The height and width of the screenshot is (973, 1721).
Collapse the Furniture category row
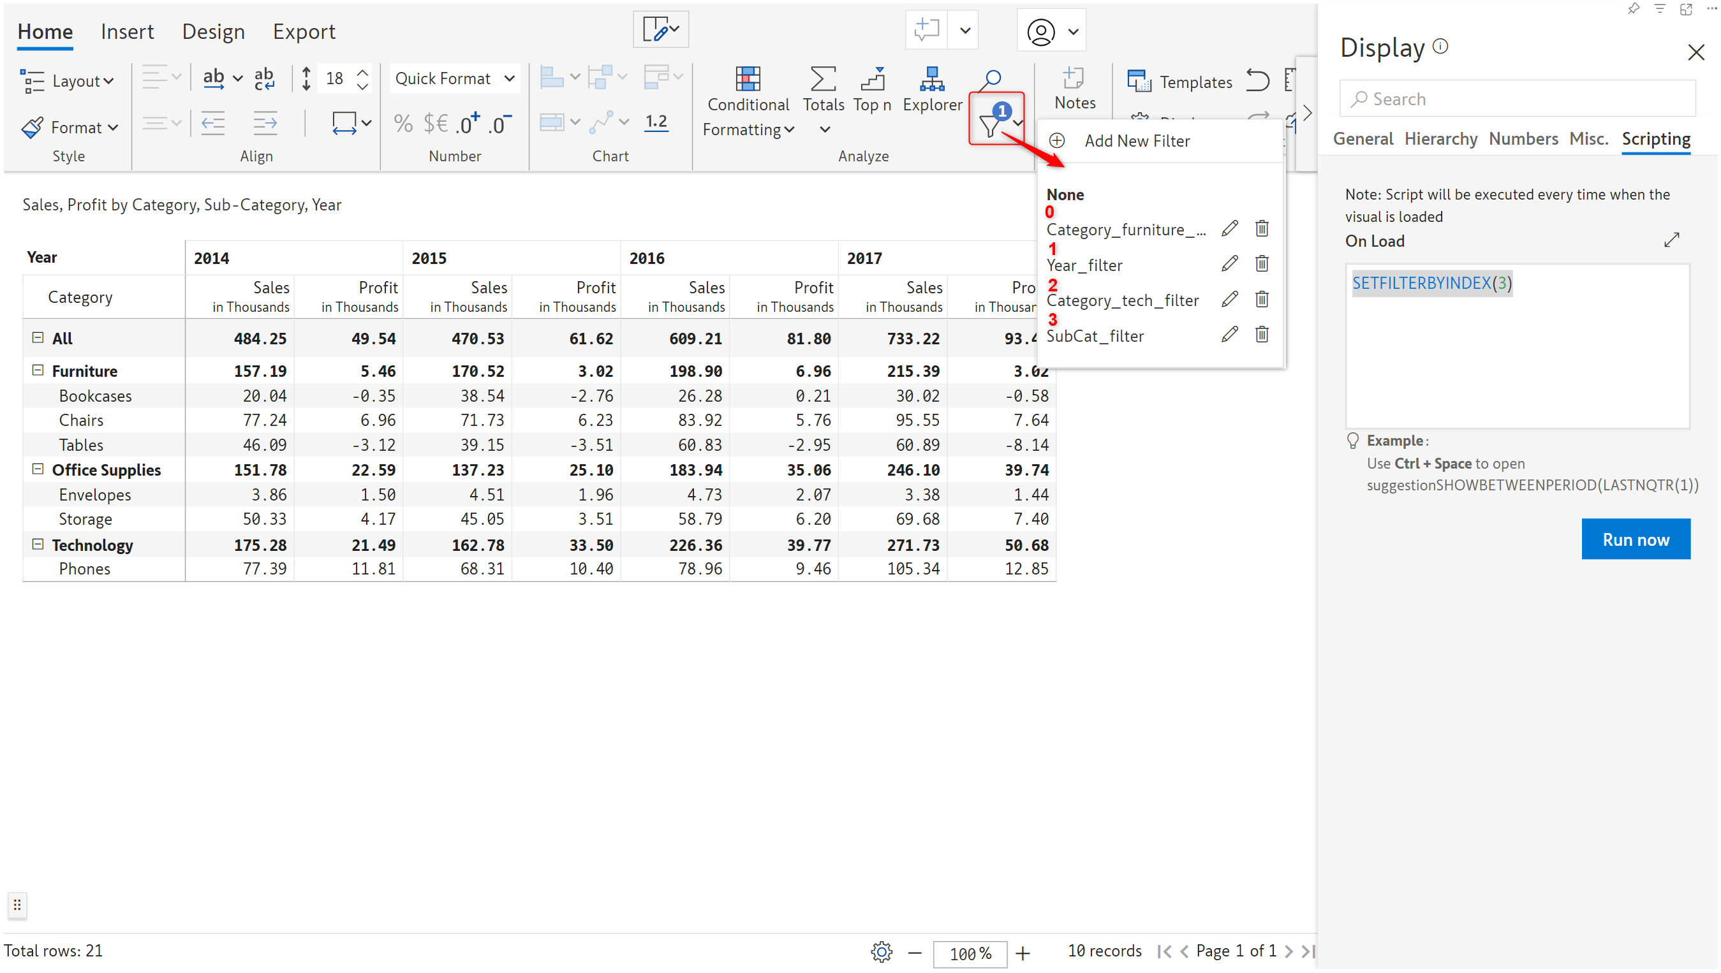click(38, 370)
